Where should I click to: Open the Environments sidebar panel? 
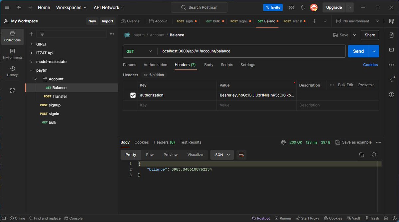12,54
